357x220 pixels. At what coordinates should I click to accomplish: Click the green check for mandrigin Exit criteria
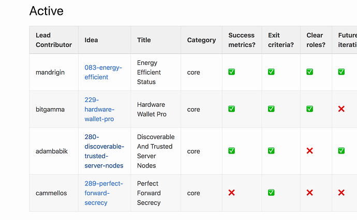(271, 72)
